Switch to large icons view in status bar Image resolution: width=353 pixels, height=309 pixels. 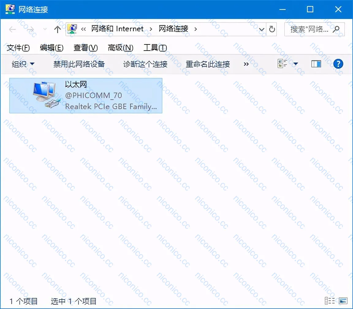[343, 301]
